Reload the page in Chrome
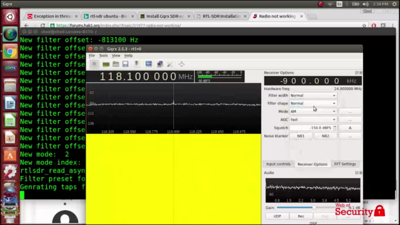The height and width of the screenshot is (225, 400). [x=42, y=25]
